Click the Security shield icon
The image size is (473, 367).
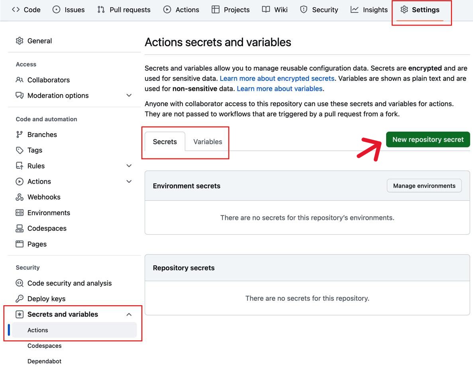point(304,10)
